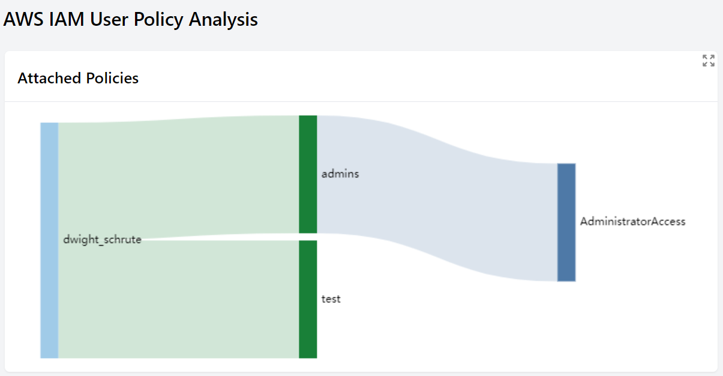Select the dwight_schrute user node bar
This screenshot has height=376, width=723.
tap(49, 240)
